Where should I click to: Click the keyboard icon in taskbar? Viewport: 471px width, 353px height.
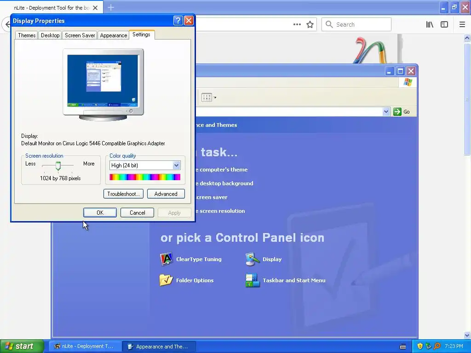pos(403,347)
